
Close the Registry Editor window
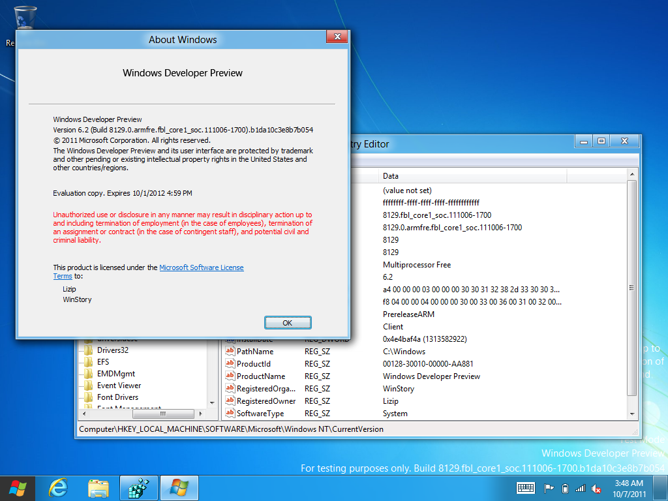pos(624,141)
